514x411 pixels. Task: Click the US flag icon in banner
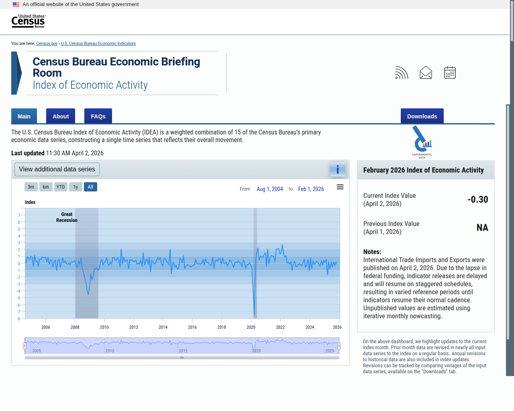tap(16, 4)
